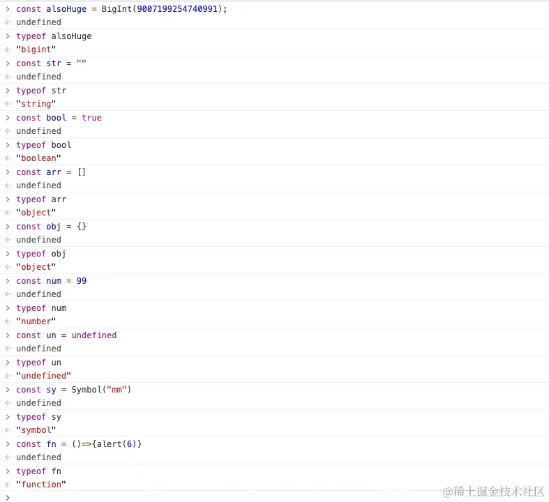Select the 'const num = 99' line
Viewport: 549px width, 502px height.
tap(51, 281)
